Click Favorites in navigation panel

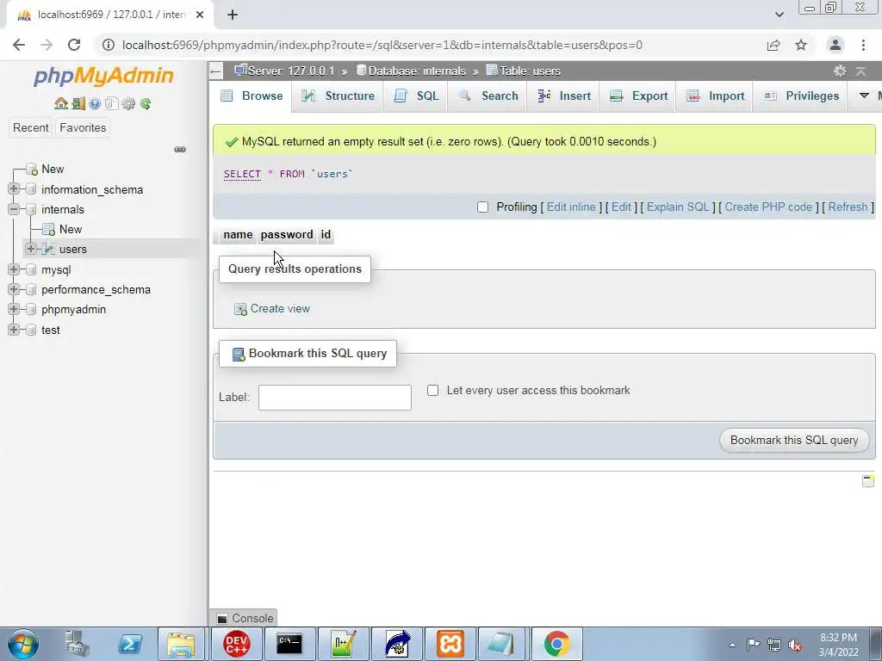click(x=83, y=127)
